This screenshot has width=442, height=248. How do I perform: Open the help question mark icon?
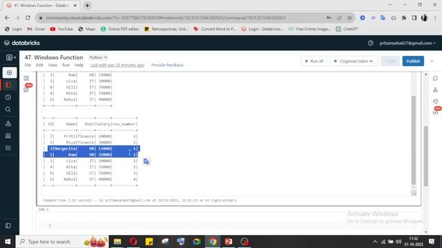click(x=370, y=43)
